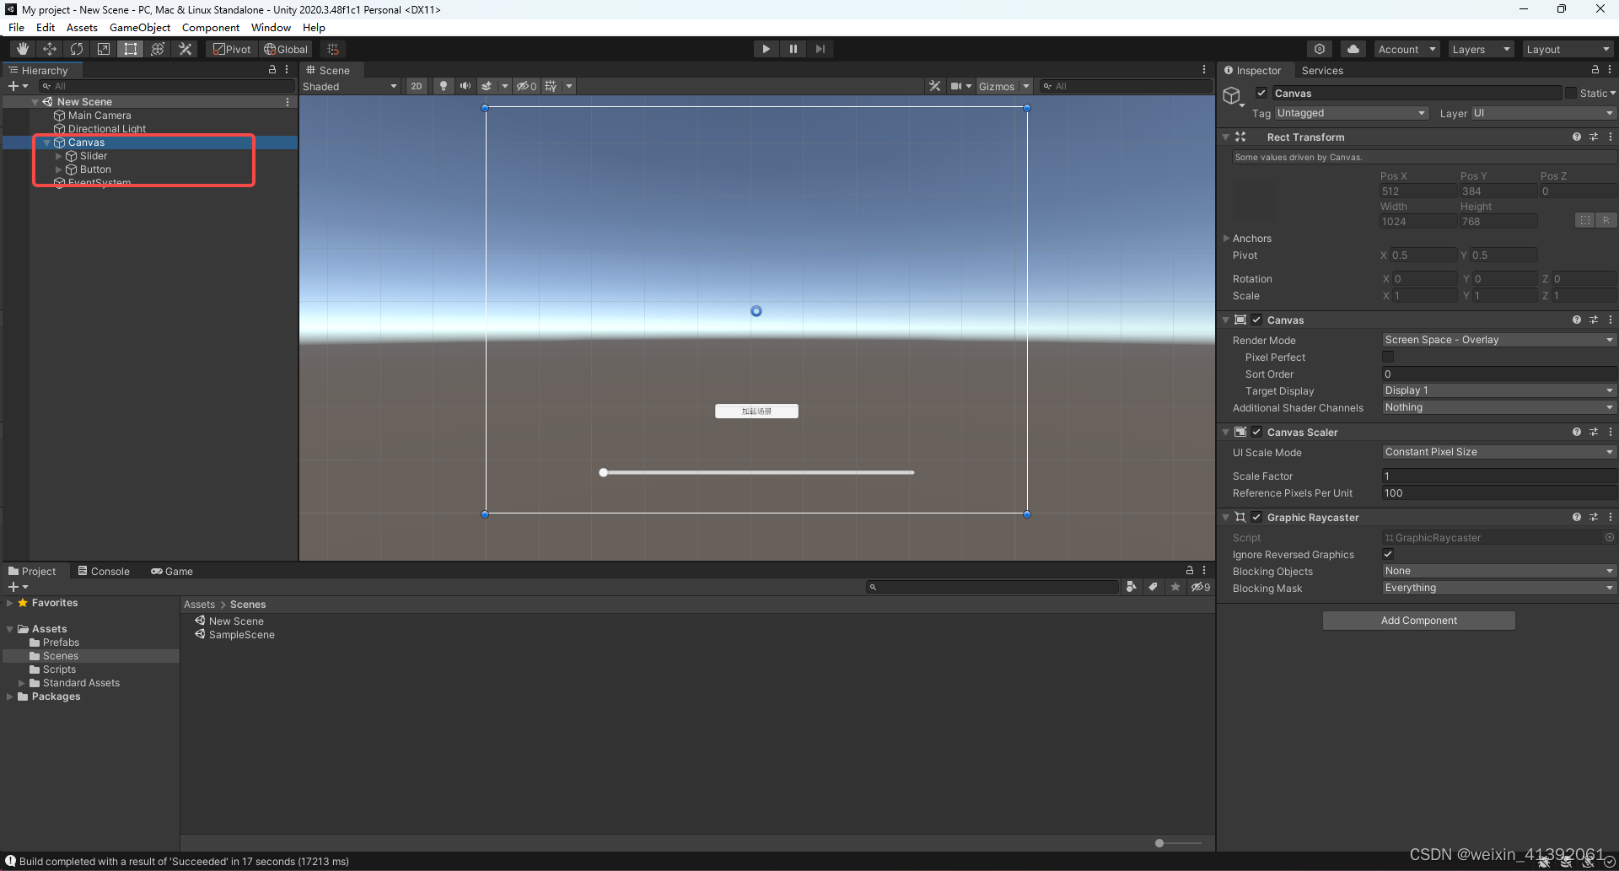Open the Render Mode dropdown

tap(1498, 340)
